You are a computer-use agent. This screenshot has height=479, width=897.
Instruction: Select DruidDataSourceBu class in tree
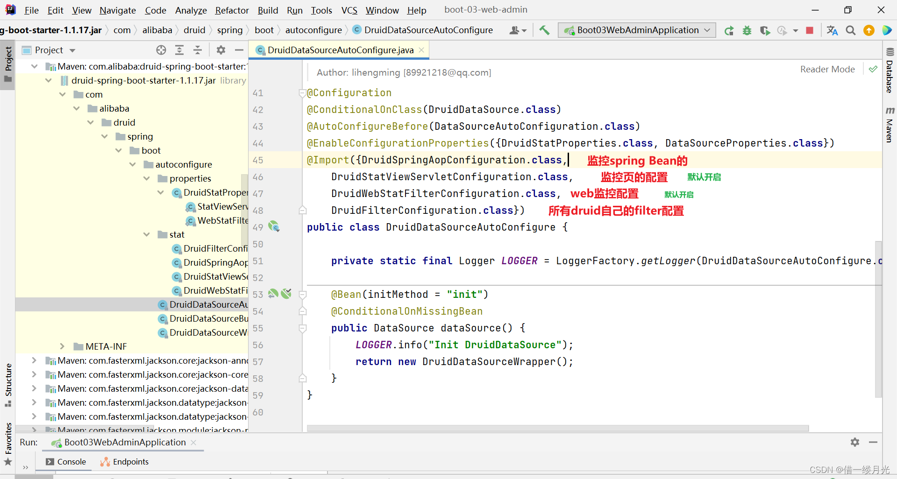tap(203, 318)
